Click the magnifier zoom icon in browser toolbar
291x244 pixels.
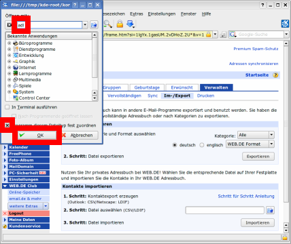coord(108,24)
